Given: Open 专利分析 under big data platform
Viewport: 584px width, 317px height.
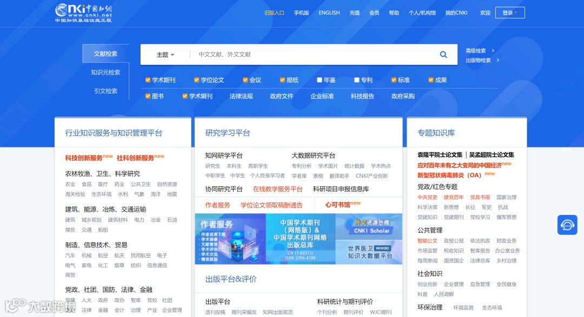Looking at the screenshot, I should 302,166.
